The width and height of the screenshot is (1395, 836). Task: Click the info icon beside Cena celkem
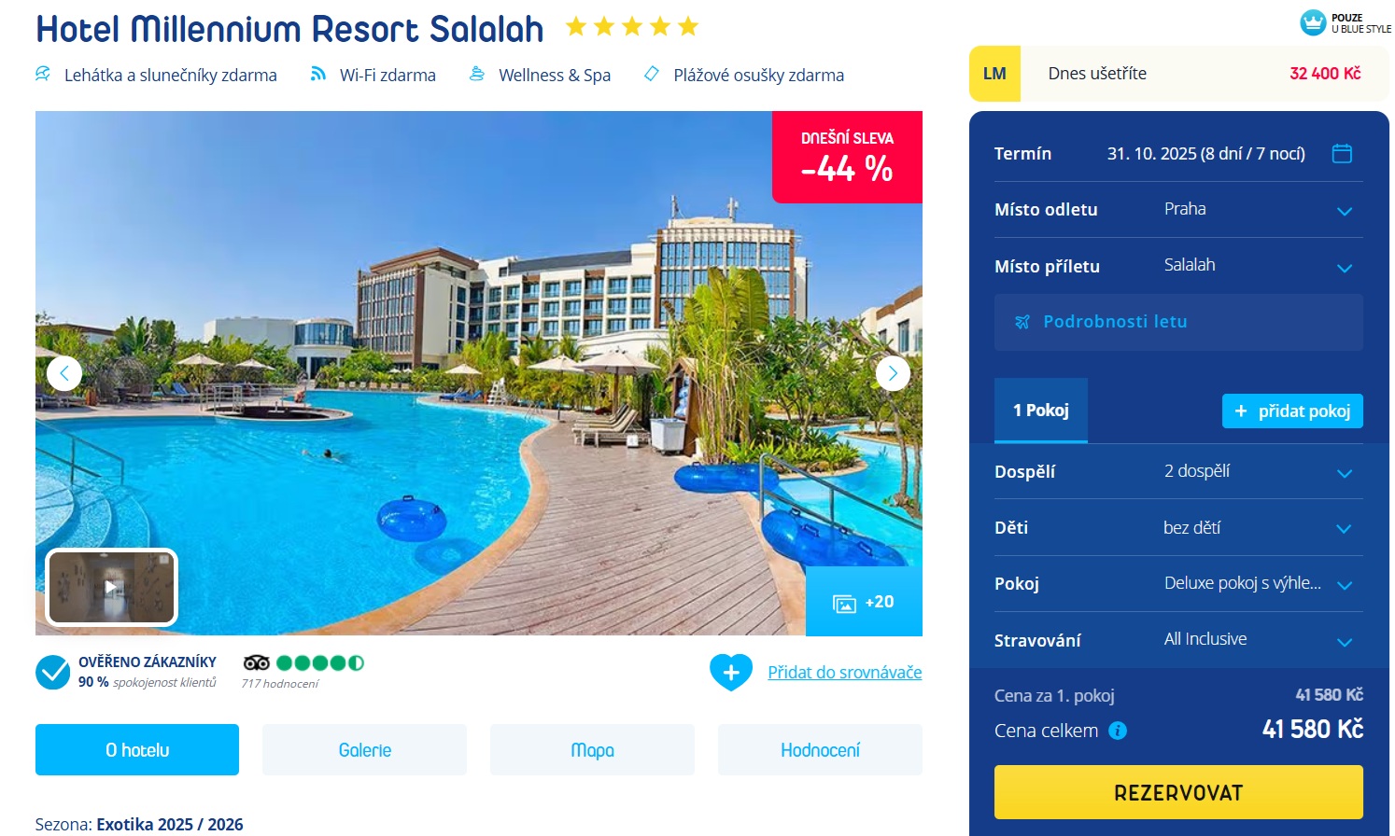pos(1118,731)
